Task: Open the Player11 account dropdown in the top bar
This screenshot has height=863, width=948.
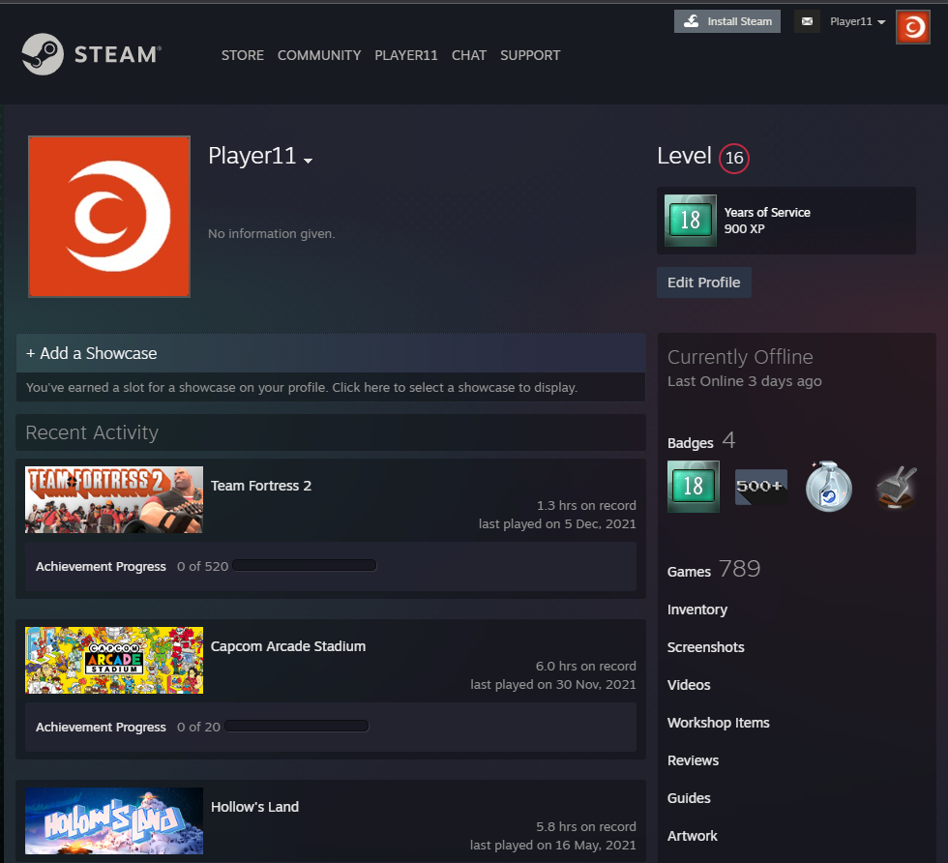Action: point(857,22)
